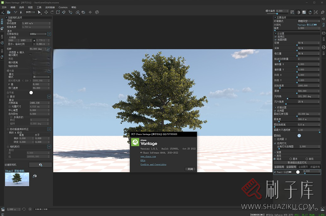
Task: Click the create new camera button
Action: point(40,165)
